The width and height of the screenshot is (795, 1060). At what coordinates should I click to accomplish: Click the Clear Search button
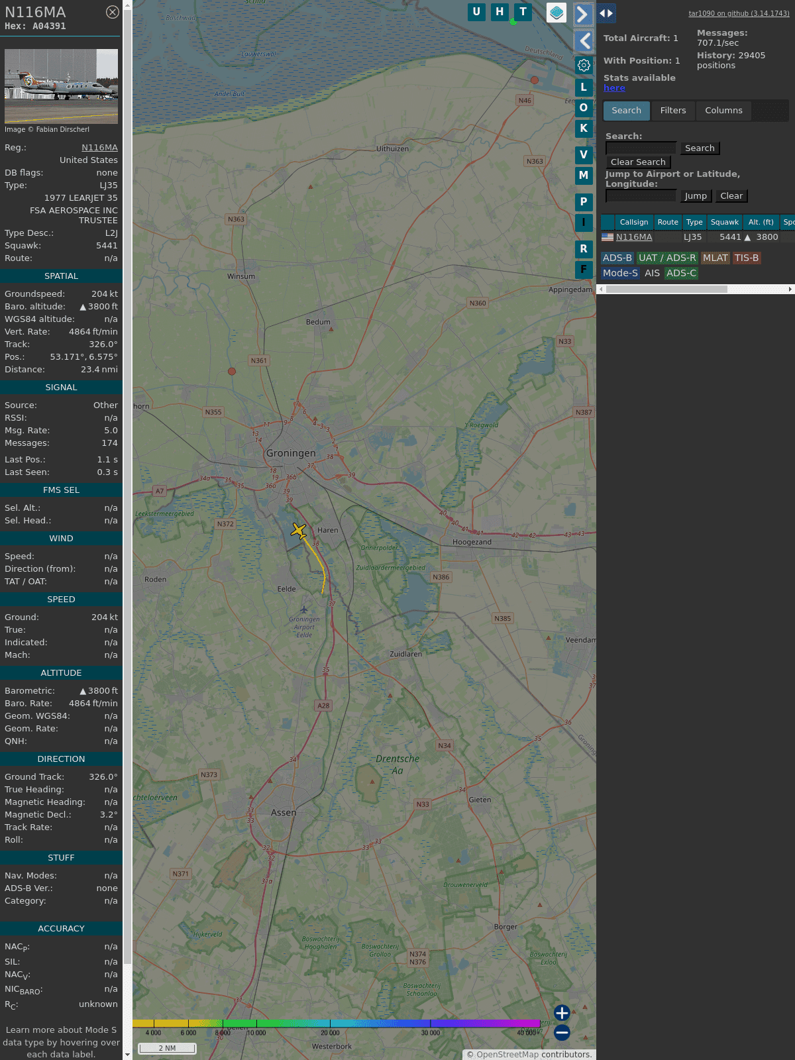(638, 162)
